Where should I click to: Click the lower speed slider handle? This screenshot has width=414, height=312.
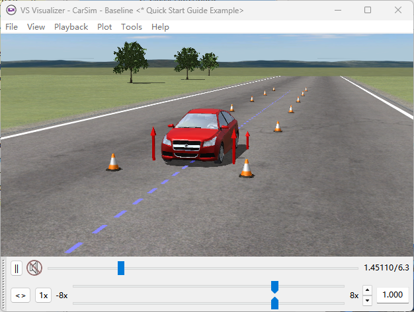pyautogui.click(x=274, y=303)
